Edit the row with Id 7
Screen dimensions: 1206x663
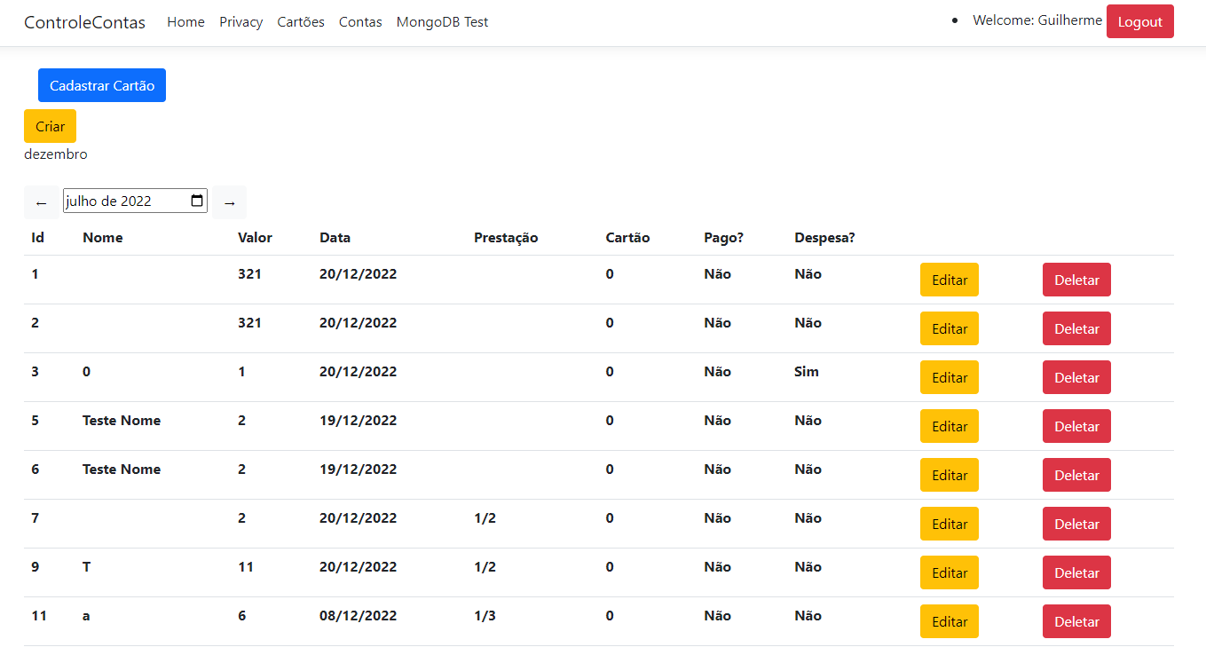pyautogui.click(x=950, y=524)
